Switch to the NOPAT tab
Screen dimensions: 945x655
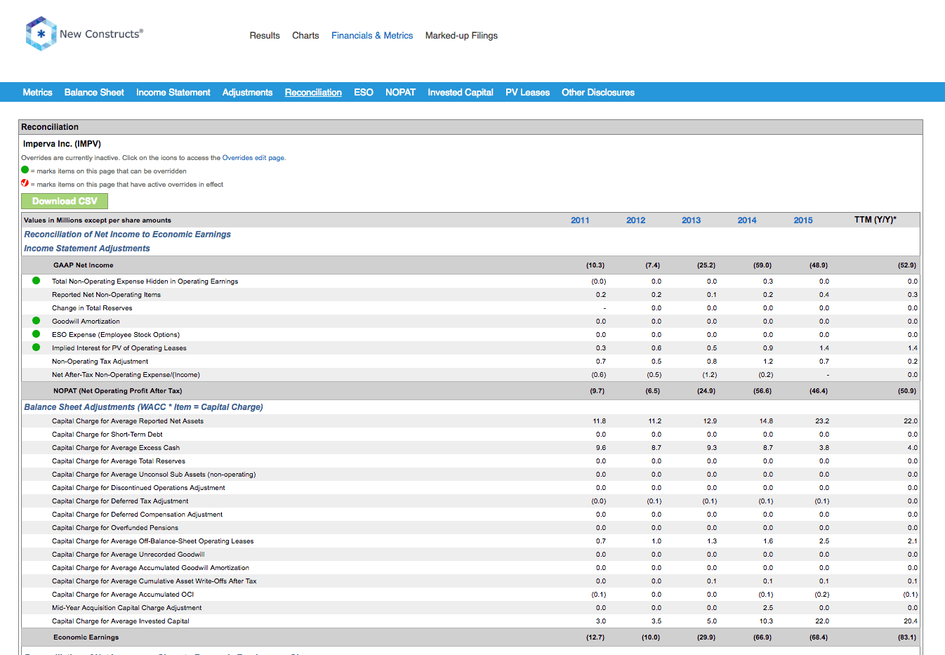[x=400, y=93]
